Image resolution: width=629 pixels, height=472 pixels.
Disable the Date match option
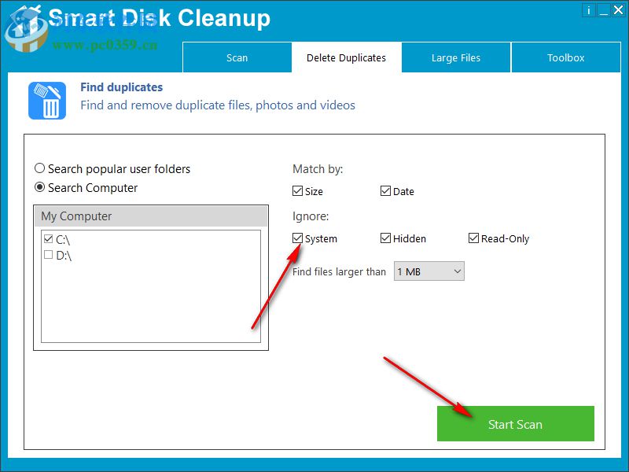(x=385, y=190)
